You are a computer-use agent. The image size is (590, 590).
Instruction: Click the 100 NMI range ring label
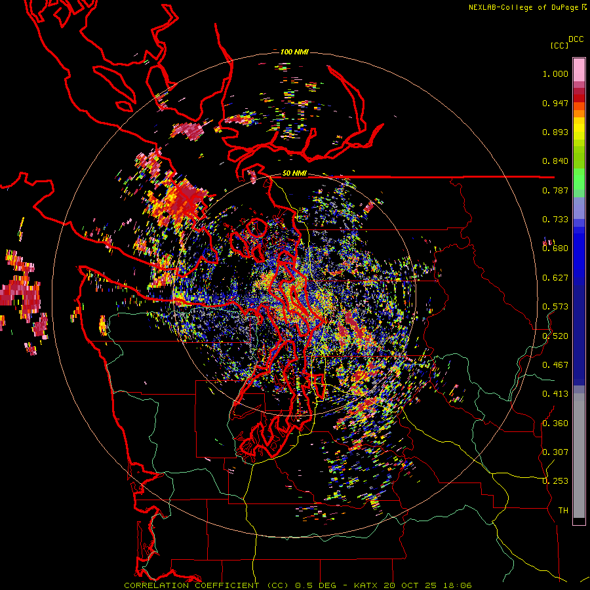tap(294, 52)
